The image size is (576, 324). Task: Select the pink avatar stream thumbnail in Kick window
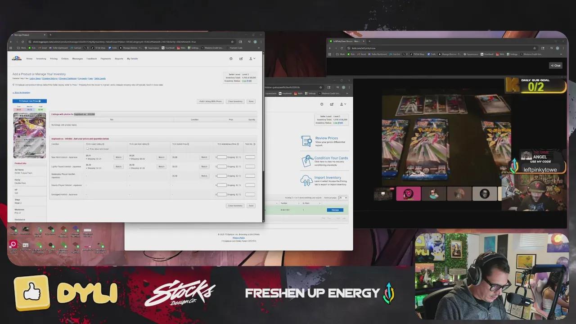click(409, 194)
